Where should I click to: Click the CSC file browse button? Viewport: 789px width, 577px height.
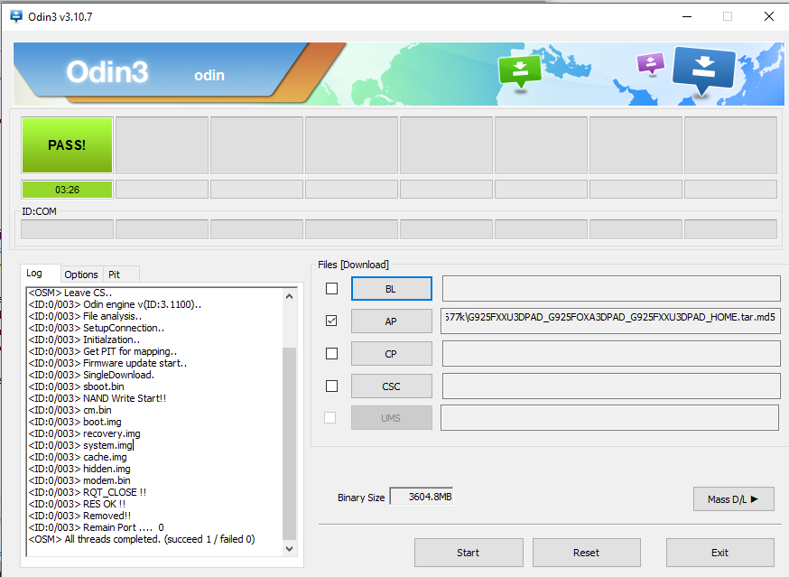click(392, 386)
